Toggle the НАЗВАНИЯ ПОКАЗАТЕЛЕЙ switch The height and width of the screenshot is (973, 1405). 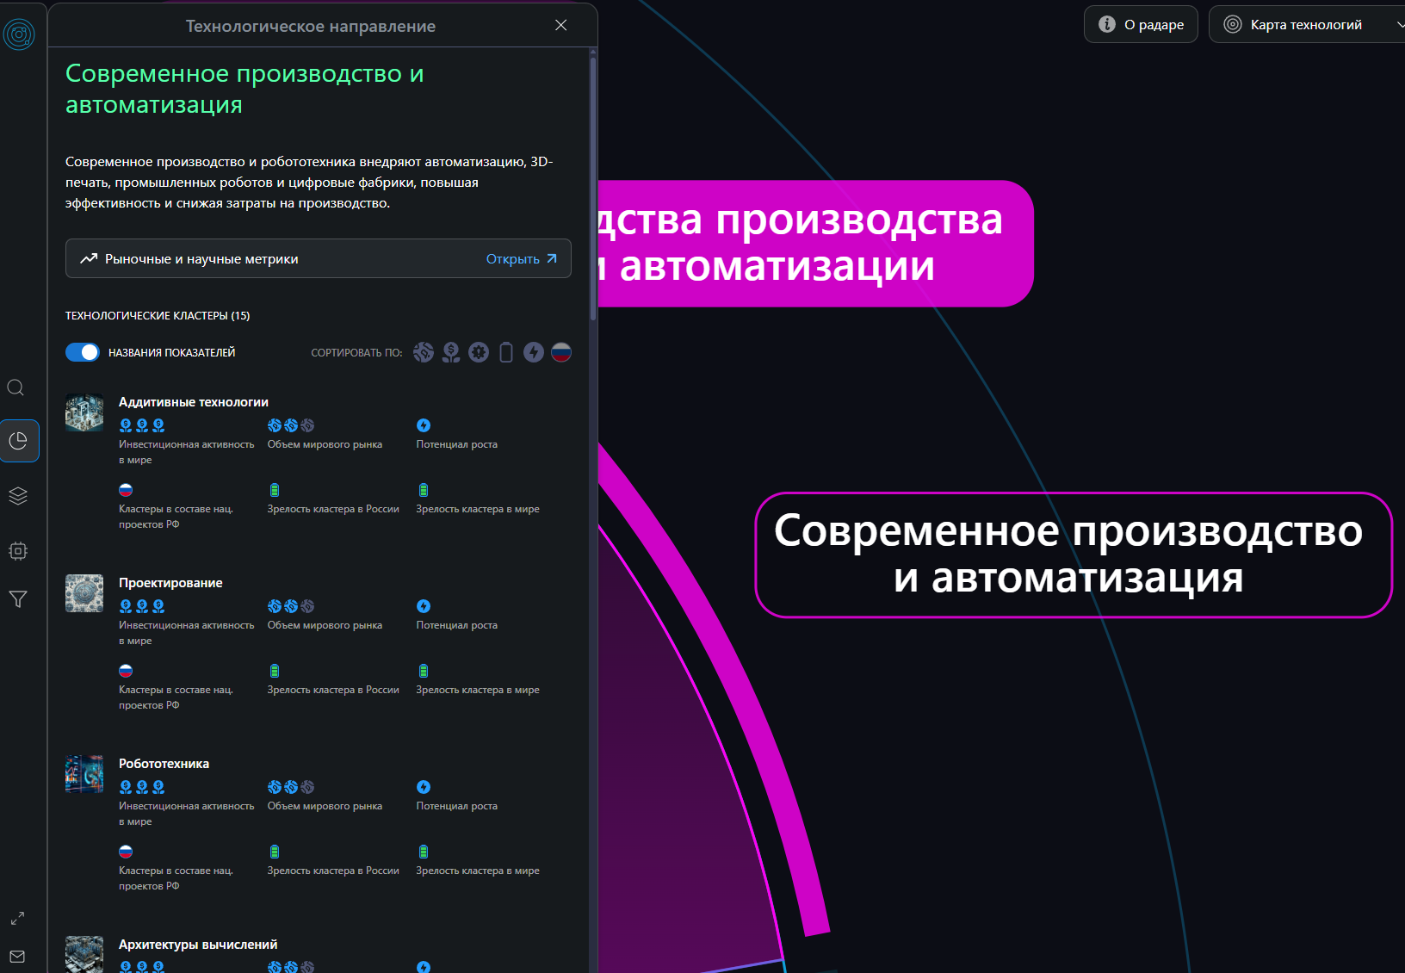point(83,352)
